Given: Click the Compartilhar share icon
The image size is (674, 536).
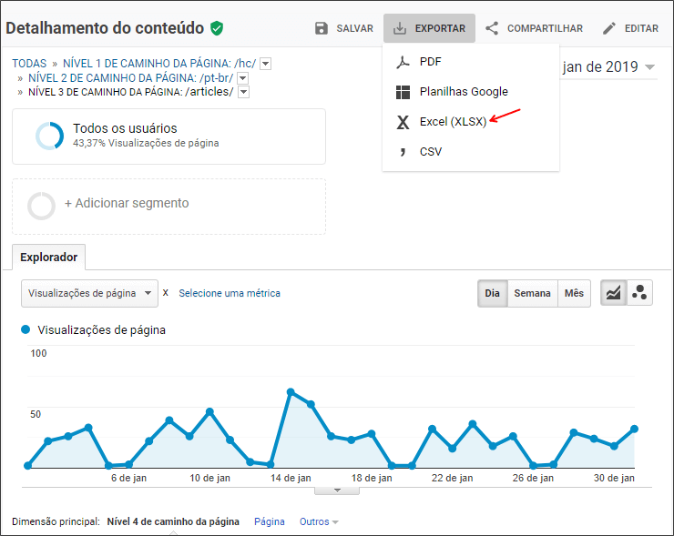Looking at the screenshot, I should [492, 28].
